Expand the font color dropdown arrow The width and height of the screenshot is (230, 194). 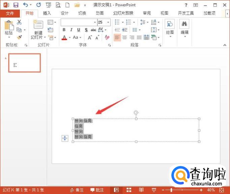coord(70,37)
